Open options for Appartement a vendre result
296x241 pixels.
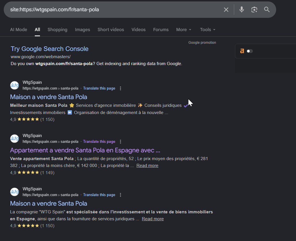(121, 142)
